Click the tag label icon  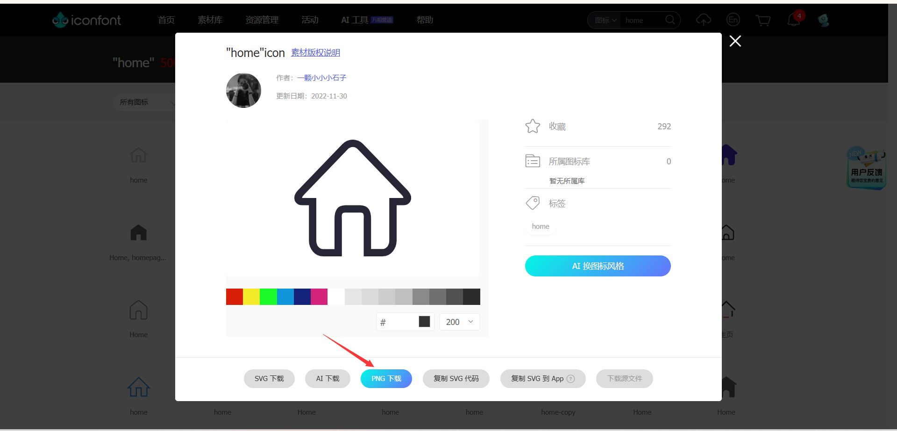[533, 203]
